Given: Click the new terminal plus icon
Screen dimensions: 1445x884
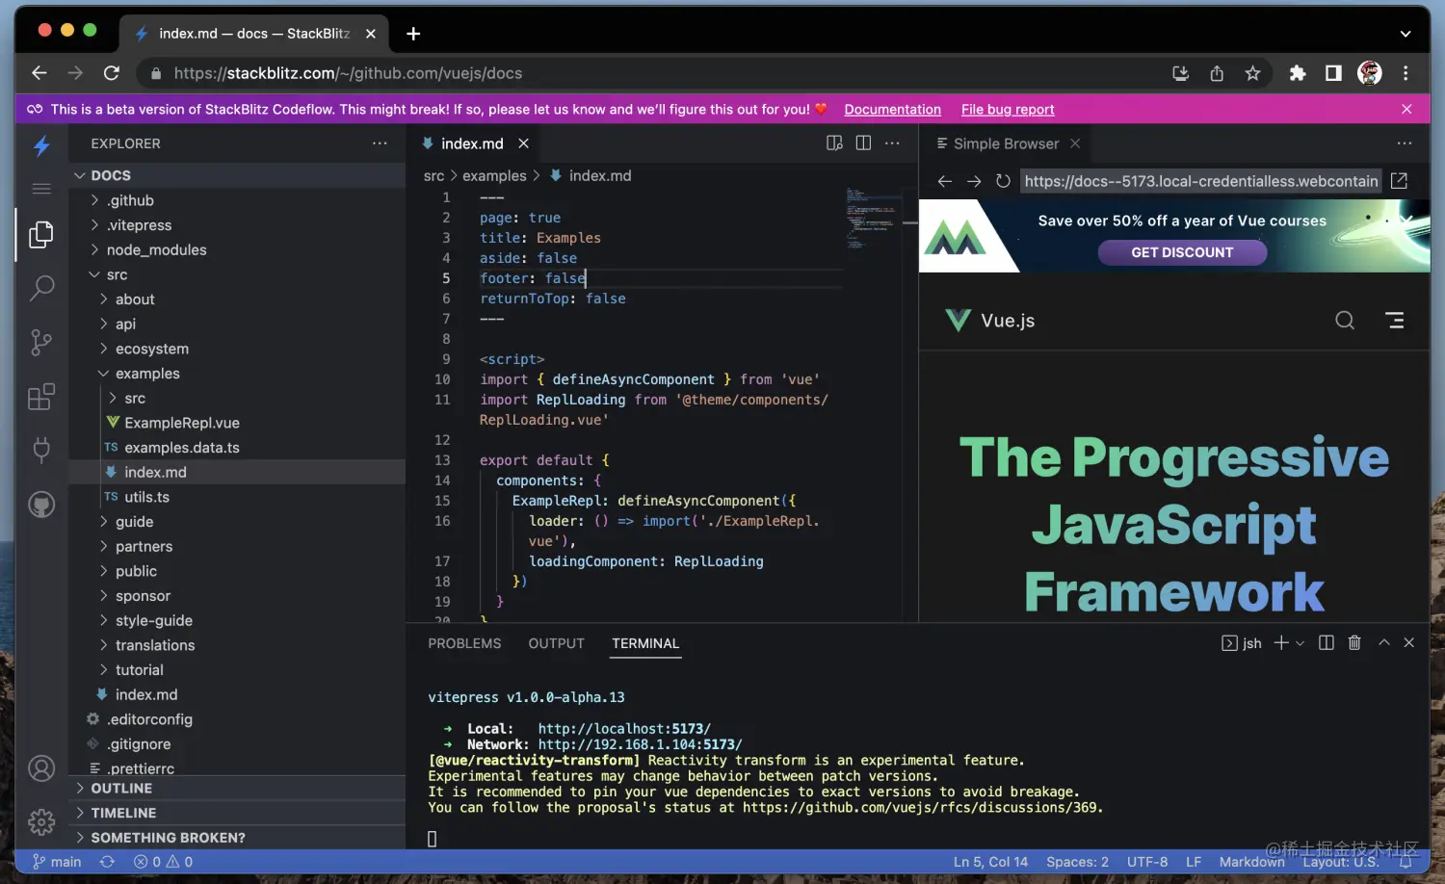Looking at the screenshot, I should pyautogui.click(x=1281, y=642).
